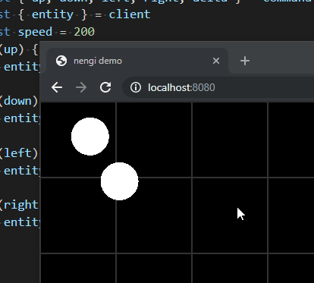Click (down) condition in code editor
Image resolution: width=314 pixels, height=283 pixels.
point(19,101)
